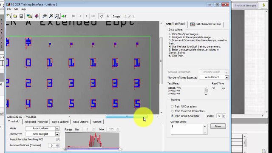Viewport: 272px width, 153px height.
Task: Go to the previous image
Action: (80, 16)
